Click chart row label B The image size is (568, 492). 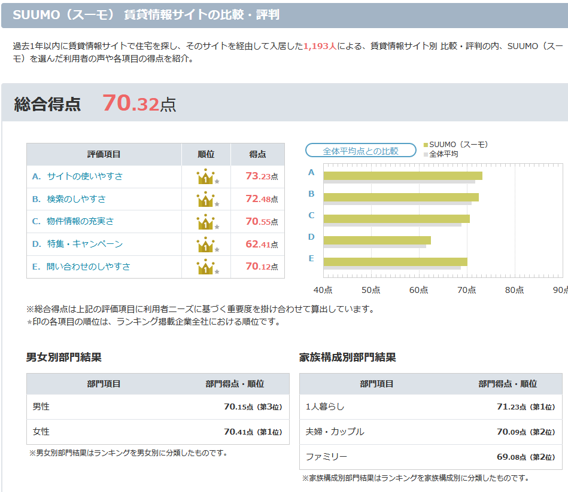tap(311, 194)
